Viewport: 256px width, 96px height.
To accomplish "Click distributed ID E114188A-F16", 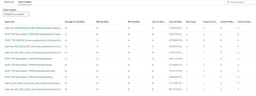I will (176, 65).
